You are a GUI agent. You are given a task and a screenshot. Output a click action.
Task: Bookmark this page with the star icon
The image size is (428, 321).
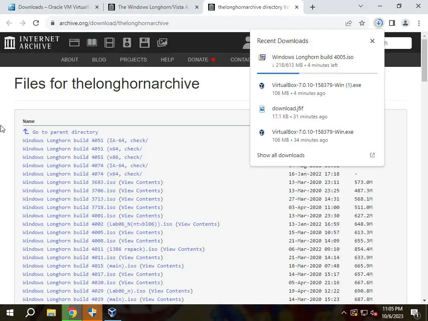point(362,23)
